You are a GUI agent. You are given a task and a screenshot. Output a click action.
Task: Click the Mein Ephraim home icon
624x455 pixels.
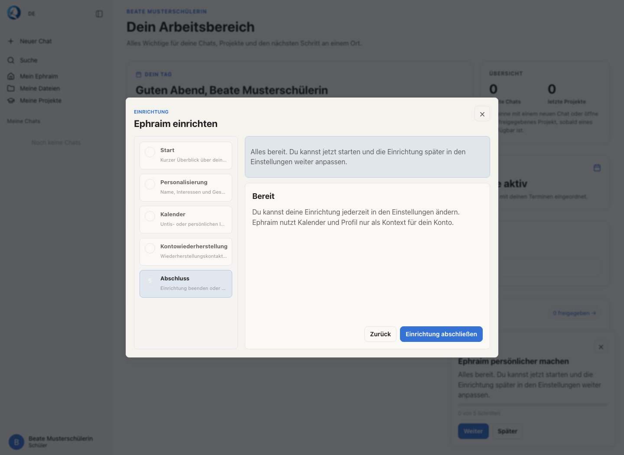(x=11, y=76)
